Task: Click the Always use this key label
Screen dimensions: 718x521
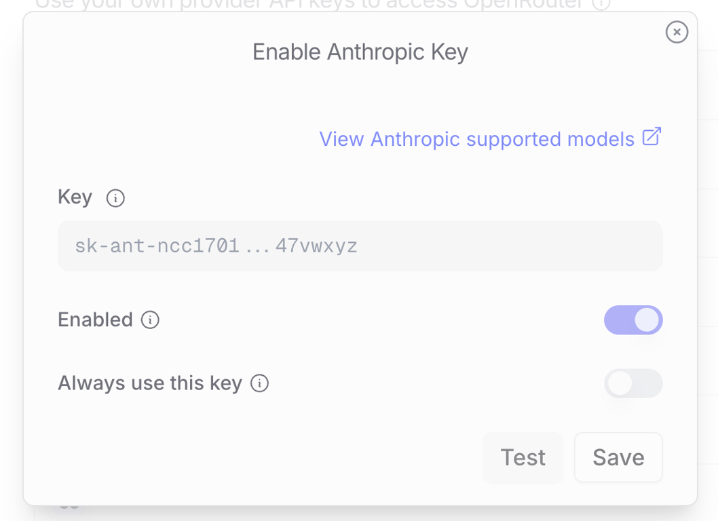Action: tap(149, 383)
